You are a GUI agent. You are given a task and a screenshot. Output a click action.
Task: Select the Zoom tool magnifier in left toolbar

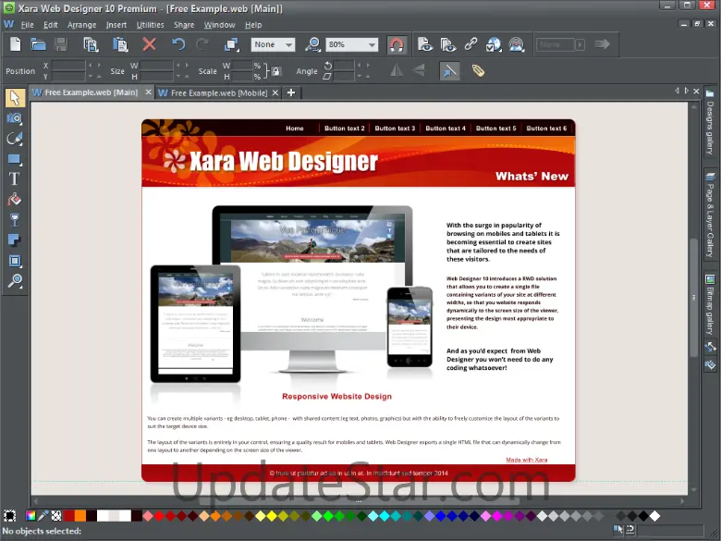[14, 281]
